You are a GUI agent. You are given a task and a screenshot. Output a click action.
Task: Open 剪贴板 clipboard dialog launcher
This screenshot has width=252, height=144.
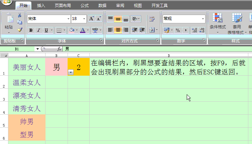pyautogui.click(x=22, y=40)
